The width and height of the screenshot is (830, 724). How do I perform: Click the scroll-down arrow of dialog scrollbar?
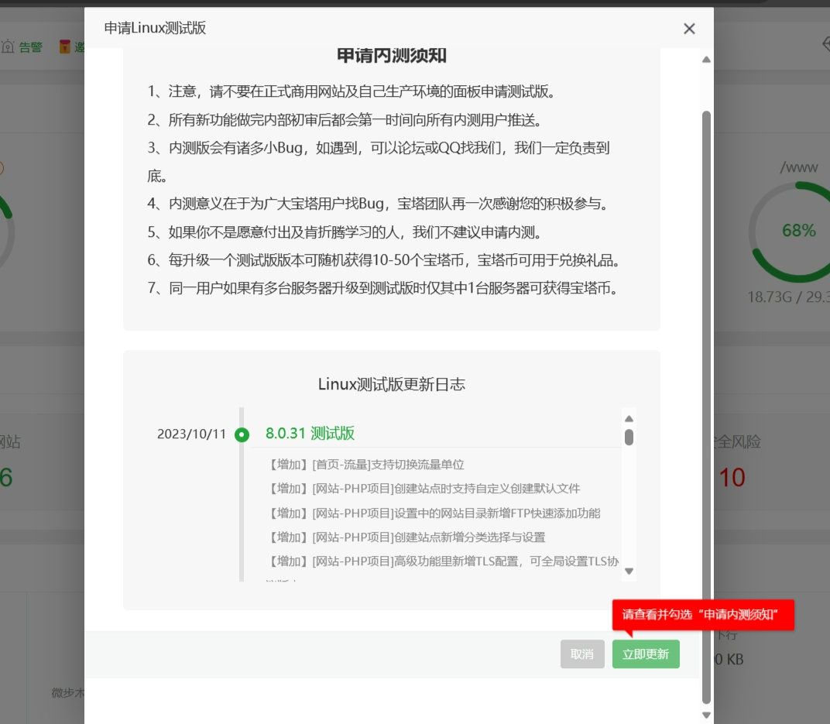tap(706, 715)
